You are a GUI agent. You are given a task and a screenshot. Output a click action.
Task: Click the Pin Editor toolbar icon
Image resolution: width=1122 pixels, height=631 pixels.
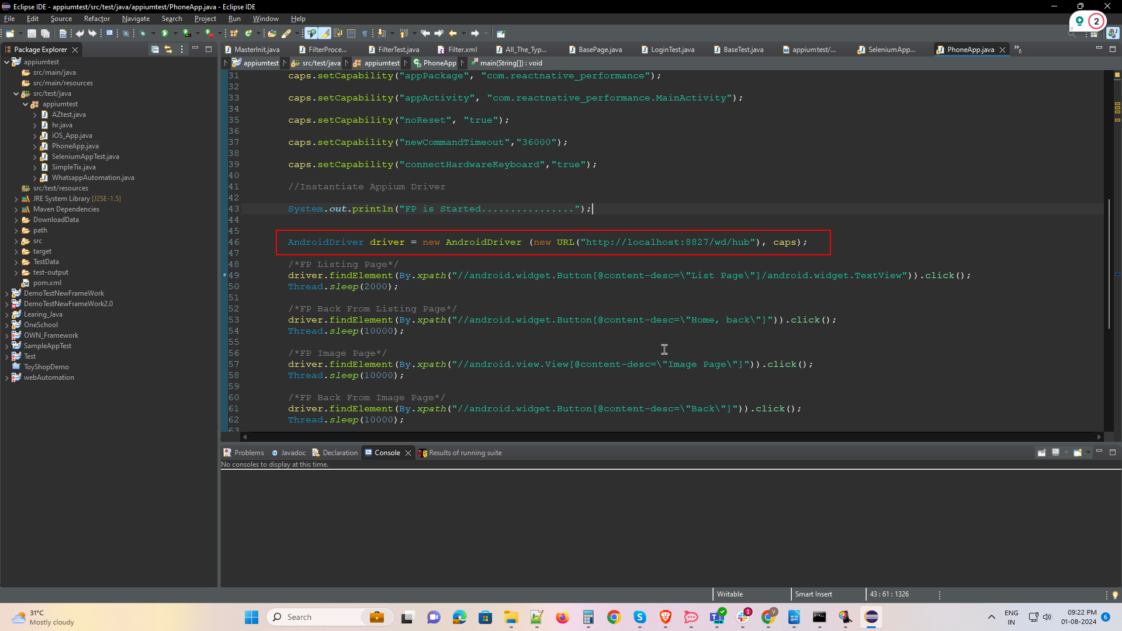(x=500, y=33)
